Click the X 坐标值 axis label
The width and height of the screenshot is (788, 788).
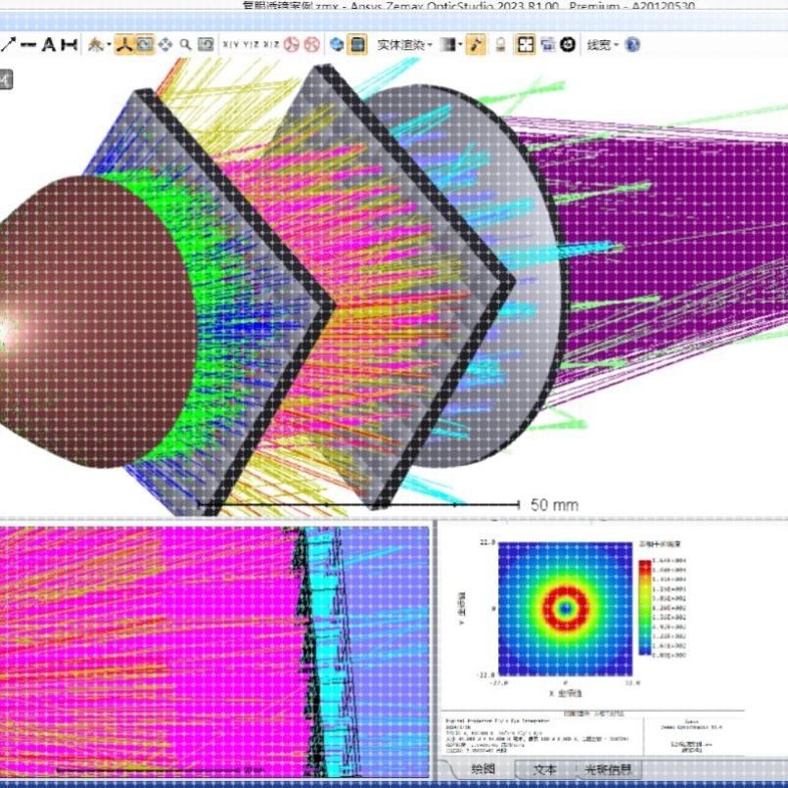565,693
